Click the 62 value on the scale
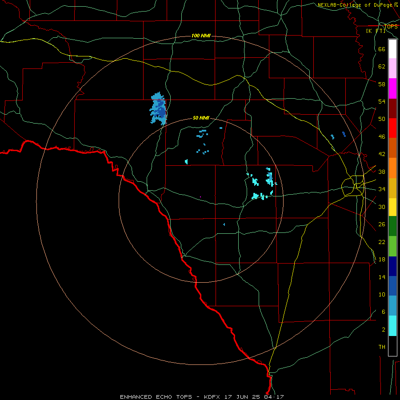Image resolution: width=400 pixels, height=400 pixels. tap(382, 67)
